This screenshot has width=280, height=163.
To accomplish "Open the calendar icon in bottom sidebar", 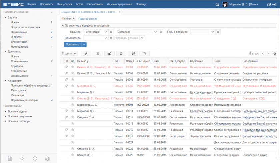I will pos(10,158).
